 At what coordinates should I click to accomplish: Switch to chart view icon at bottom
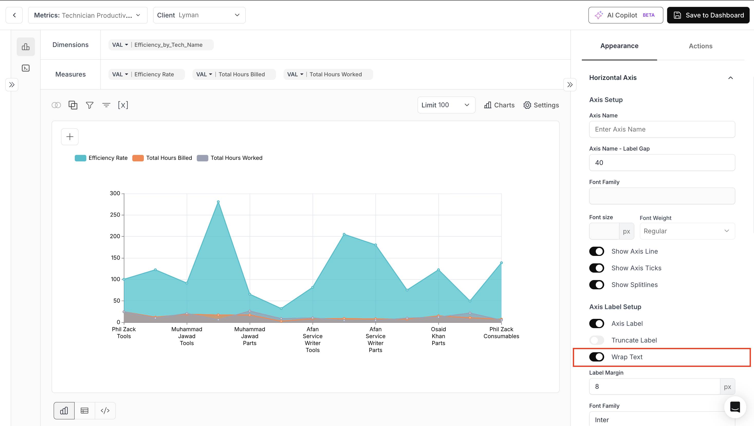pos(64,411)
